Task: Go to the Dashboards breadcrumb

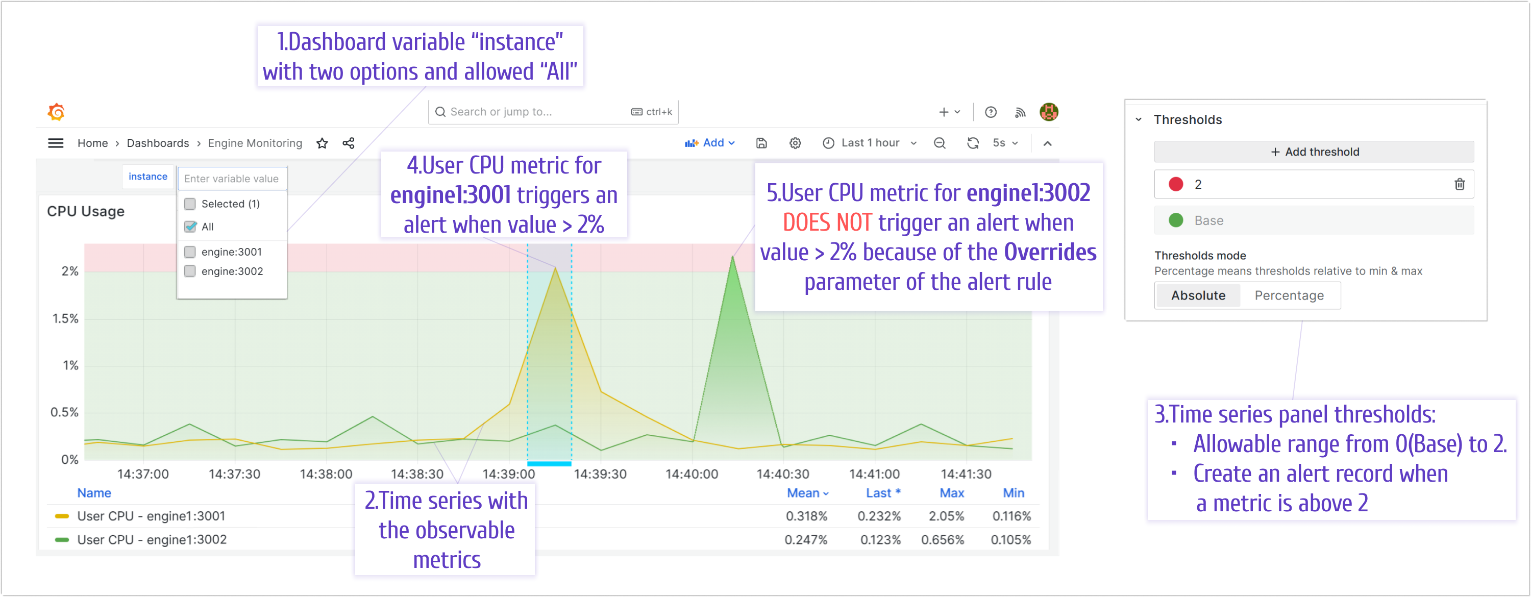Action: (x=158, y=143)
